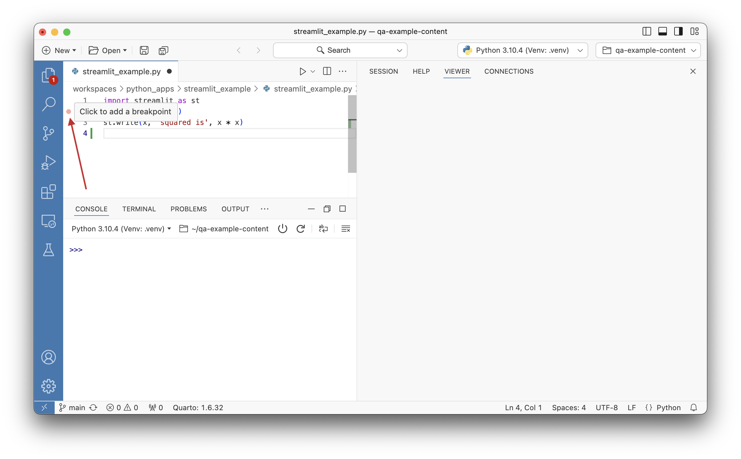
Task: Toggle the bottom panel visibility
Action: coord(663,31)
